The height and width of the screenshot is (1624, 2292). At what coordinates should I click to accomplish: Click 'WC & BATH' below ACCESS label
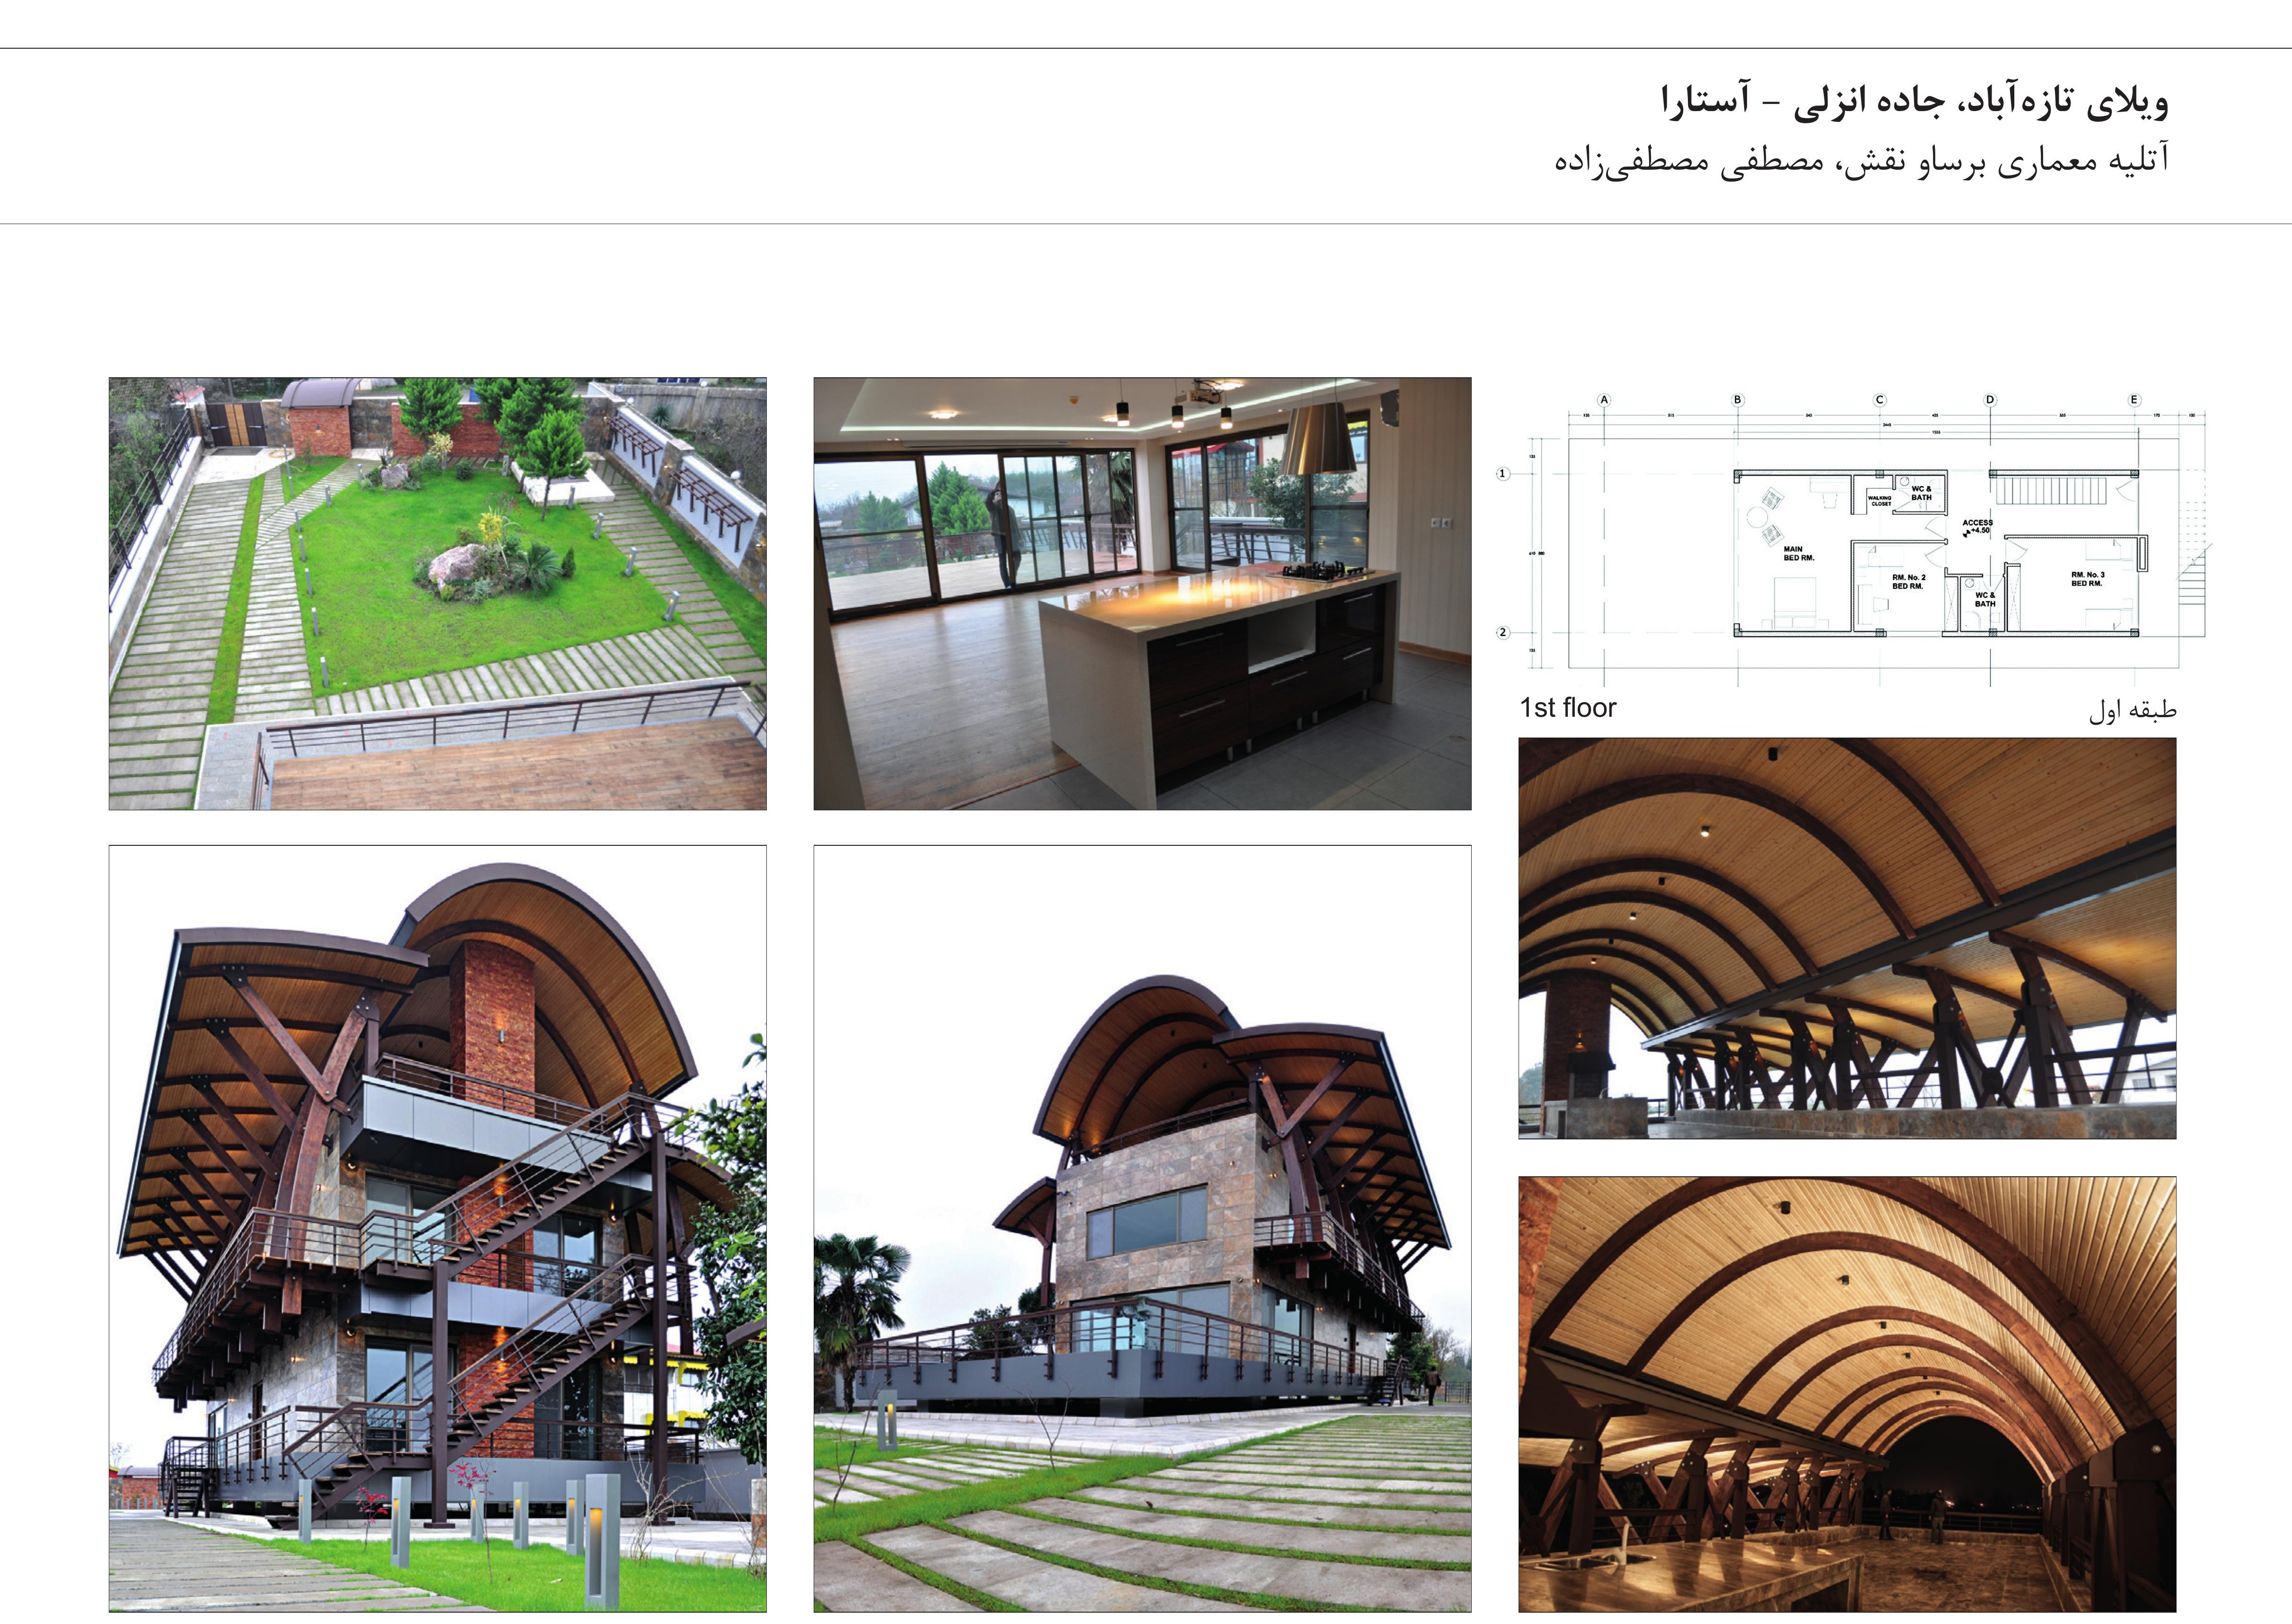[x=1986, y=600]
